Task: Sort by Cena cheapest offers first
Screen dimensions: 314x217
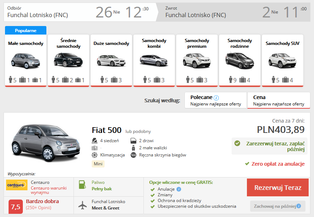Action: pos(279,100)
